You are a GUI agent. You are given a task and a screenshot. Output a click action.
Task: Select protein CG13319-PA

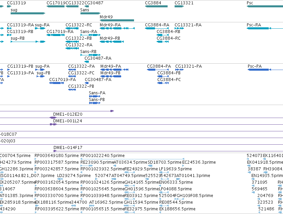(x=21, y=73)
